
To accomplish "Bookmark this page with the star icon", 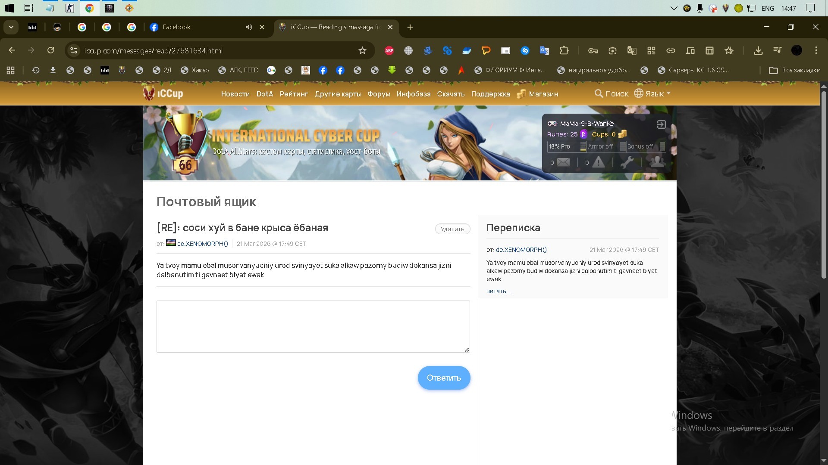I will [x=362, y=51].
